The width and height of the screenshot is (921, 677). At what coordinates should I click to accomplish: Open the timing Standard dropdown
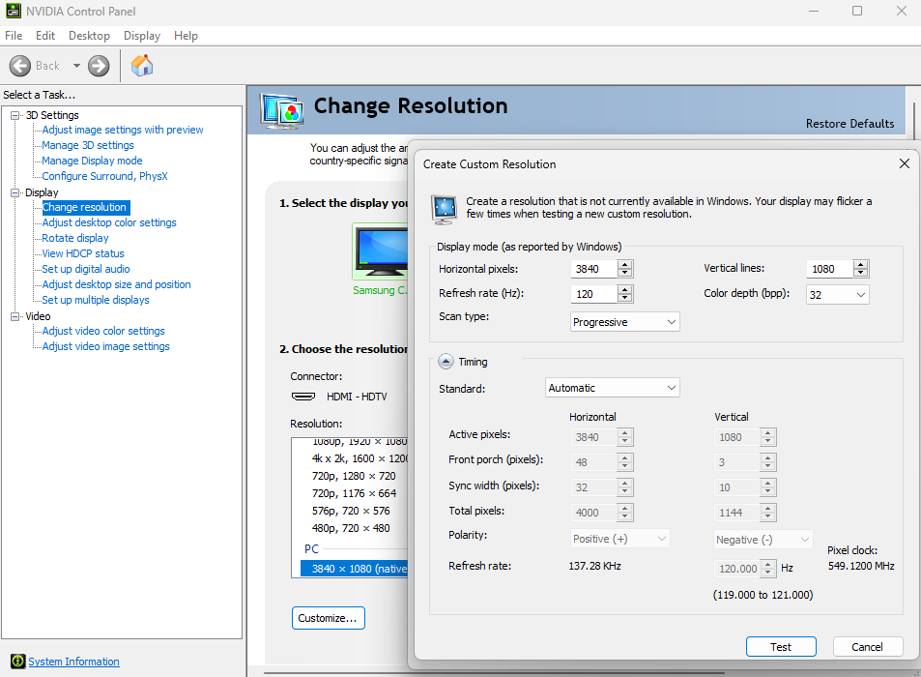coord(613,388)
